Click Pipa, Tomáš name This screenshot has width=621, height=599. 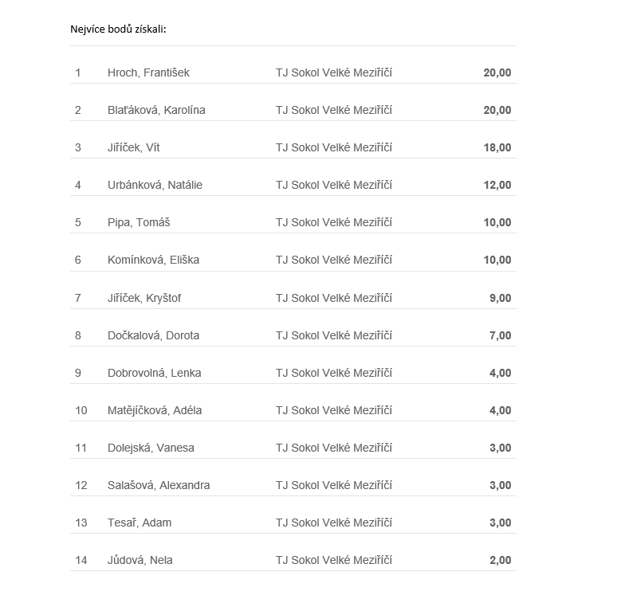coord(139,222)
